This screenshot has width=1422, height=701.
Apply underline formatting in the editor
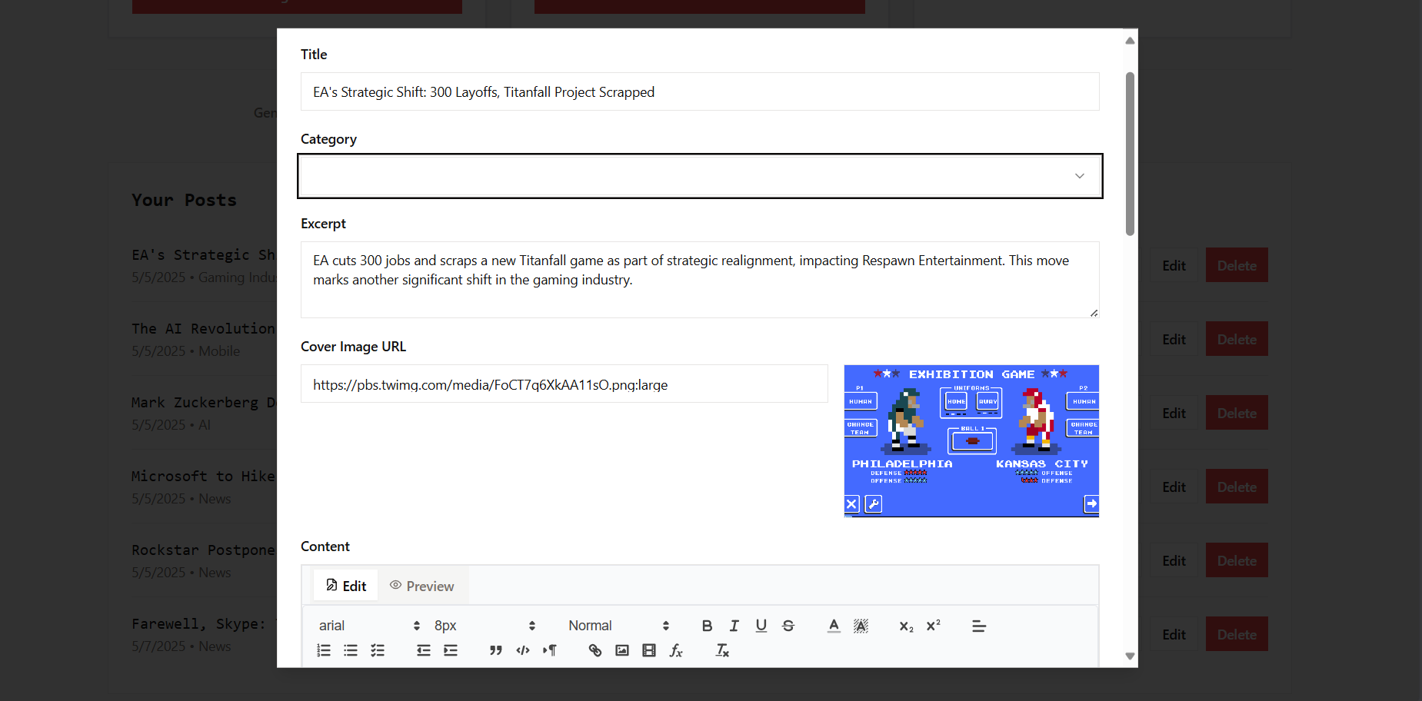coord(761,626)
